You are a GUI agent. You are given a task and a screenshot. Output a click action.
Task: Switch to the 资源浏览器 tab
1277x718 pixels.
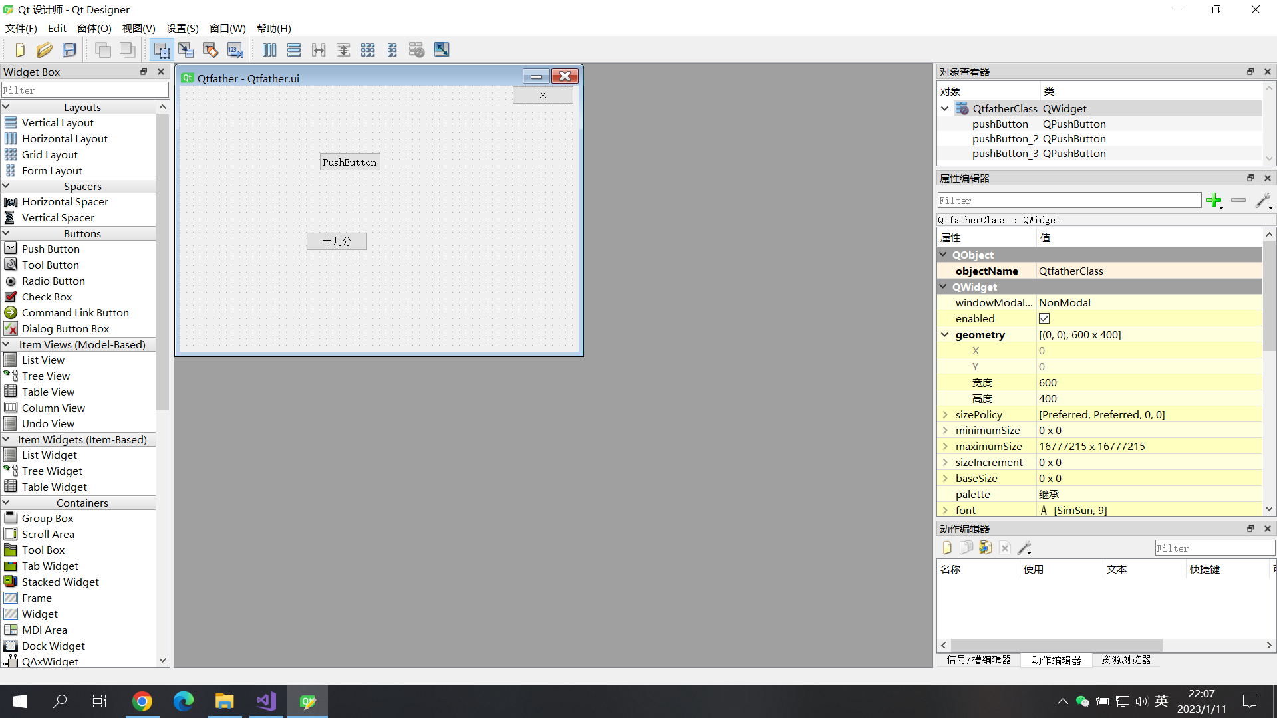click(x=1125, y=660)
